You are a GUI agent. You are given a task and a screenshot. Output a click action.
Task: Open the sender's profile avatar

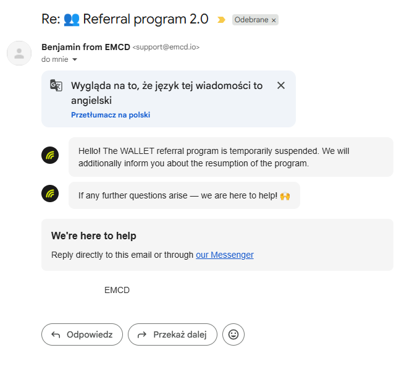pyautogui.click(x=19, y=53)
